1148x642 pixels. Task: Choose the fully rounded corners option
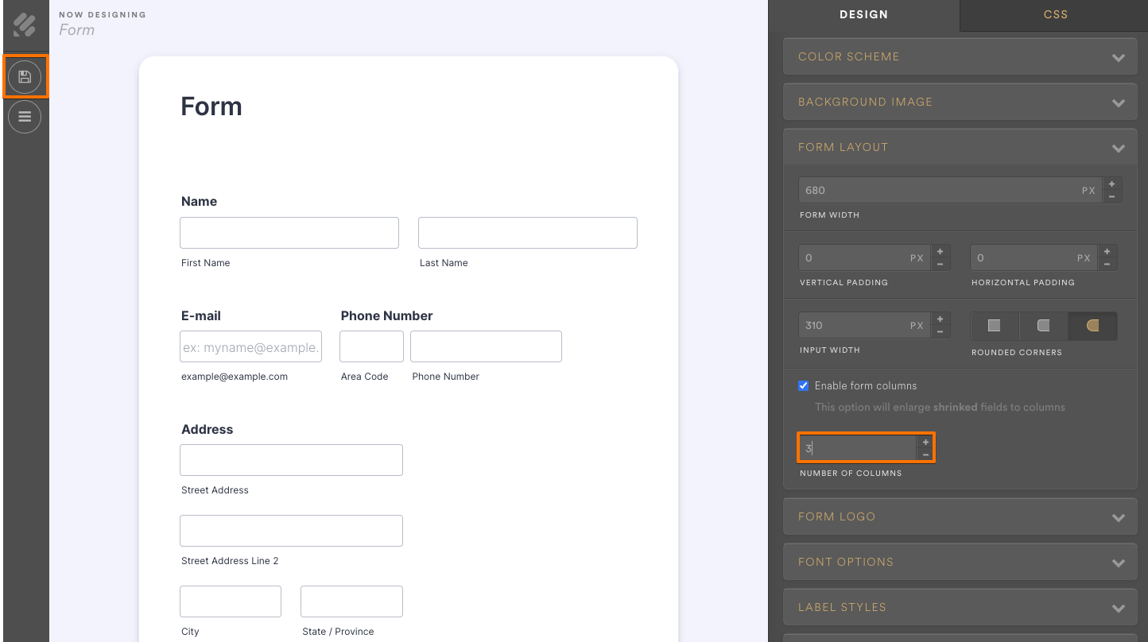1092,325
